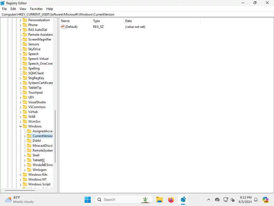Screen dimensions: 274x206
Task: Select the VSCommon key
Action: tap(37, 107)
